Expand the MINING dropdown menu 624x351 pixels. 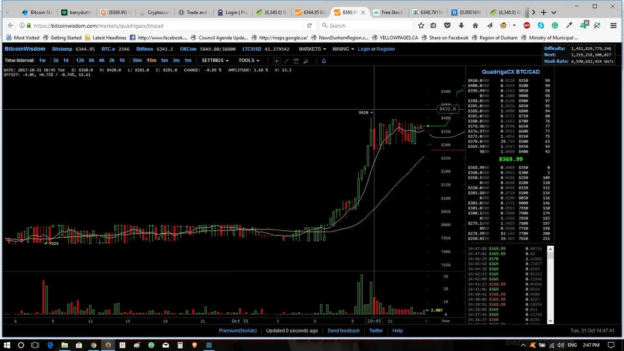click(x=343, y=49)
